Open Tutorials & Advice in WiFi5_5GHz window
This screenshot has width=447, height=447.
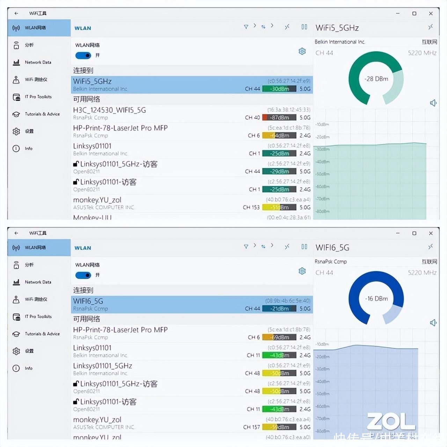[39, 114]
